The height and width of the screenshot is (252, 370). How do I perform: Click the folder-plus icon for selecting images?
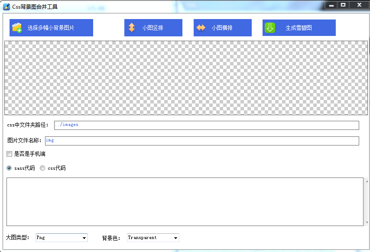[17, 28]
